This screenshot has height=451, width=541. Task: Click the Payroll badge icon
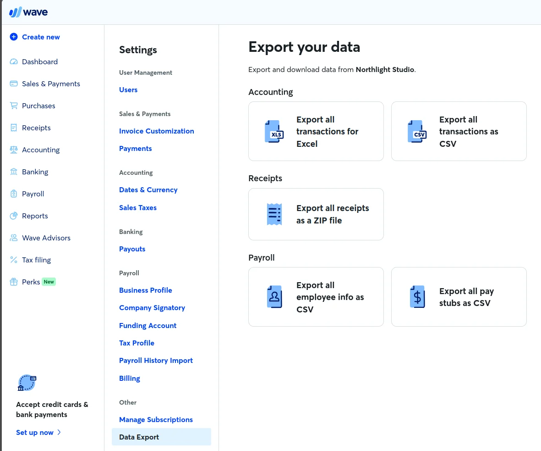[x=14, y=194]
